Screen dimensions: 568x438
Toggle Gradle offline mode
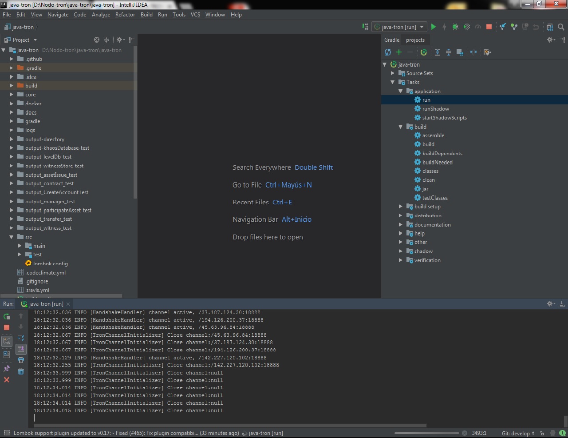click(x=473, y=52)
